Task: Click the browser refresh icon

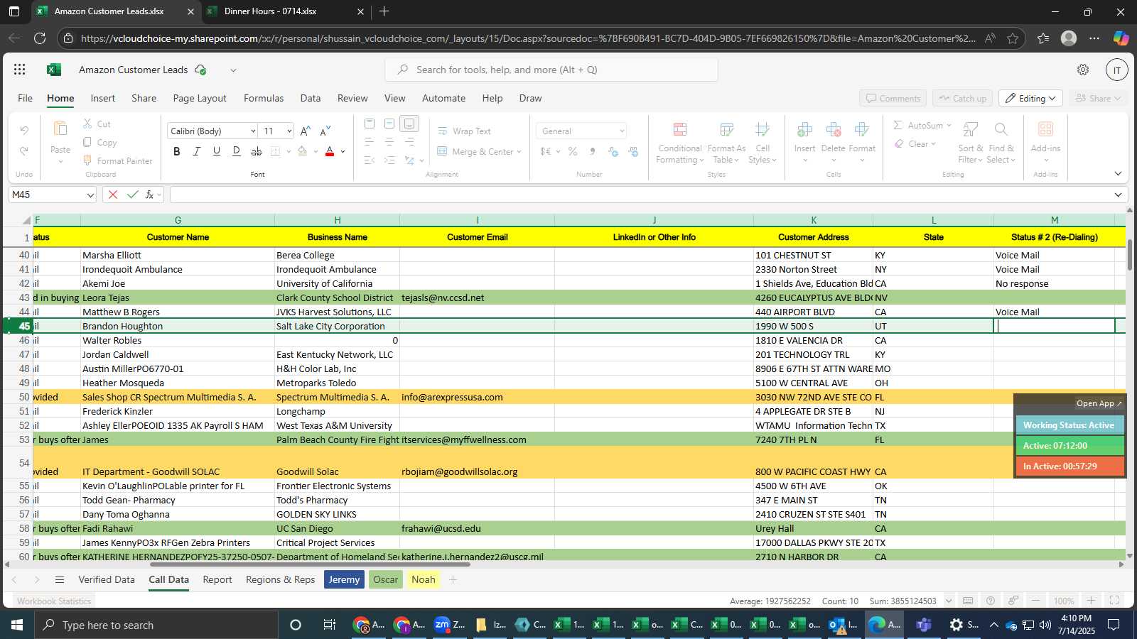Action: click(40, 38)
